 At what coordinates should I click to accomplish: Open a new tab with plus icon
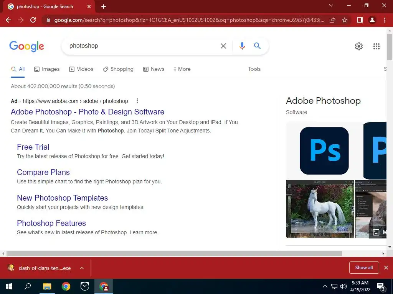pos(104,7)
